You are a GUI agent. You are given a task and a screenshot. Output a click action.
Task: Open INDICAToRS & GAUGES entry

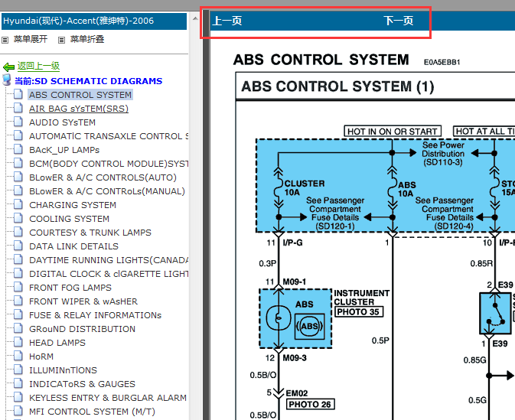tap(82, 385)
